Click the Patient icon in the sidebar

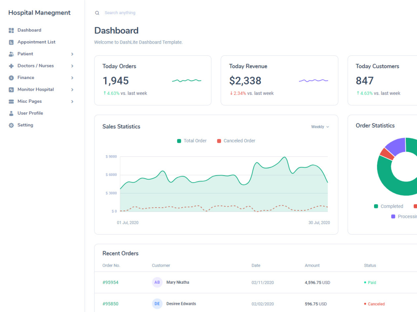coord(11,54)
